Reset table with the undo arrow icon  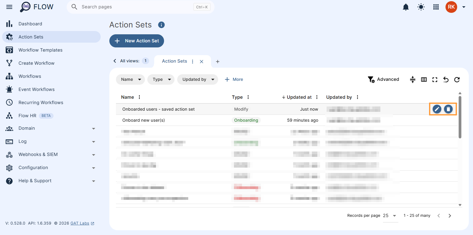point(446,80)
